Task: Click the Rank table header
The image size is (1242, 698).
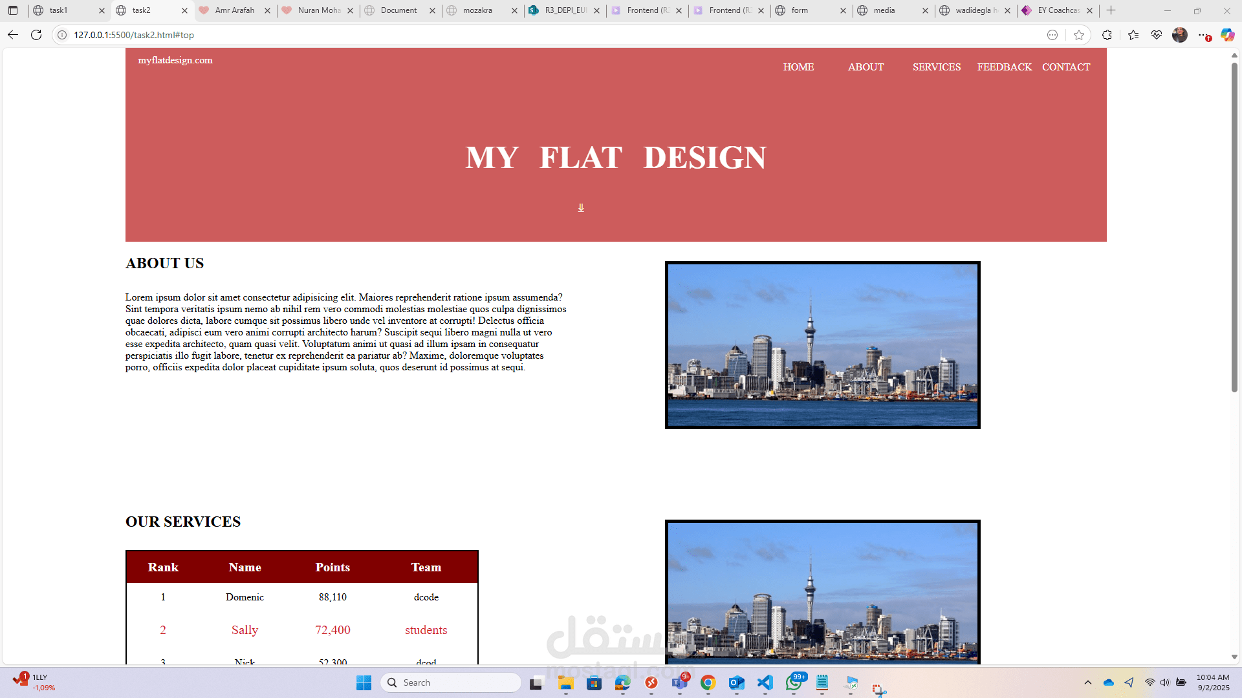Action: 163,567
